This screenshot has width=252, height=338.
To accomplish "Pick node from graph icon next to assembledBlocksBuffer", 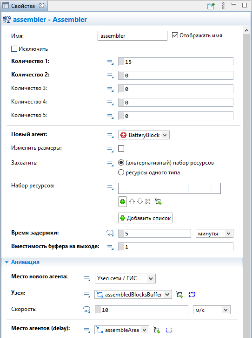I will [x=179, y=295].
